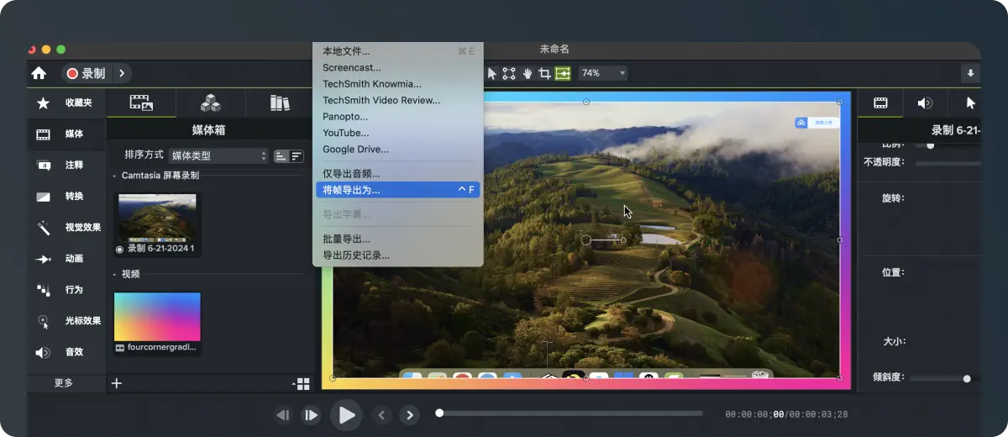The image size is (1008, 437).
Task: Open the 74% canvas zoom dropdown
Action: (x=602, y=73)
